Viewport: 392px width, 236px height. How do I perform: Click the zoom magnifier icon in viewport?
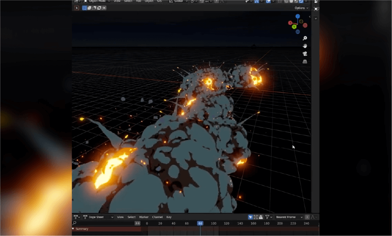305,38
